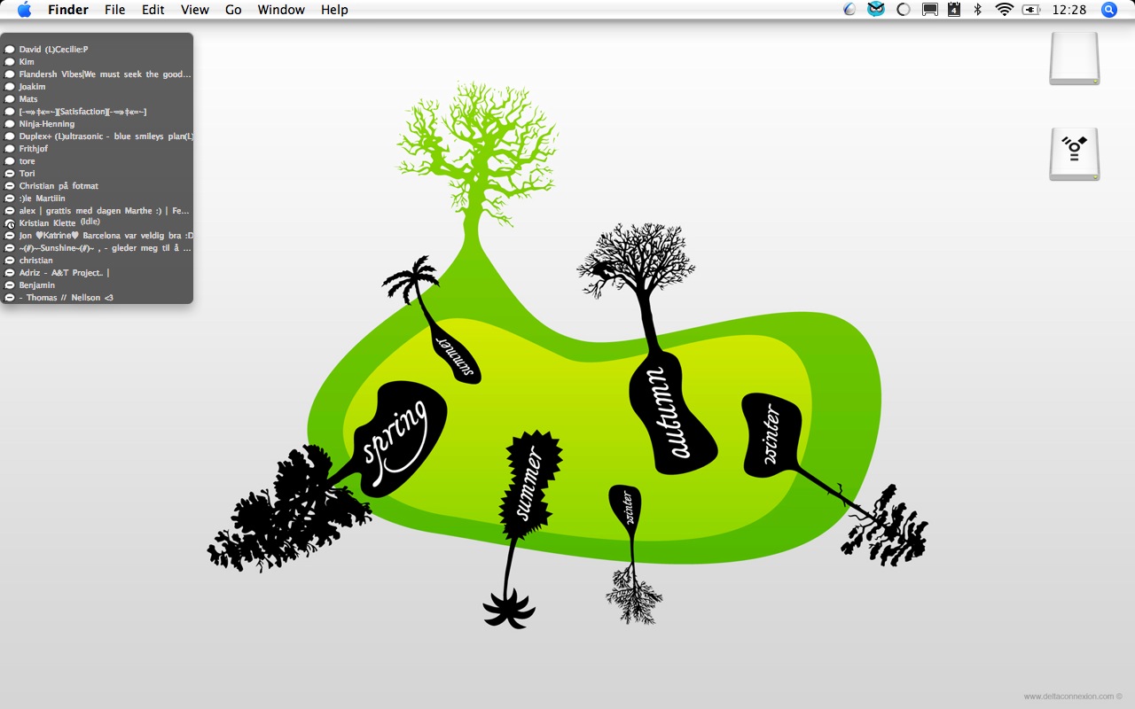Open the Finder menu
Viewport: 1135px width, 709px height.
(68, 10)
